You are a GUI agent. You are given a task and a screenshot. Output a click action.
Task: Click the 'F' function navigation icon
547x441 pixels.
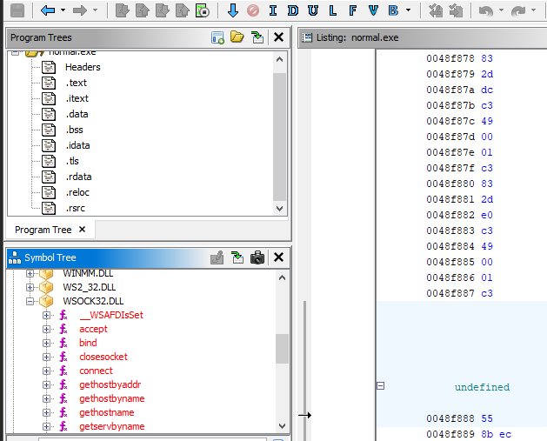[352, 10]
